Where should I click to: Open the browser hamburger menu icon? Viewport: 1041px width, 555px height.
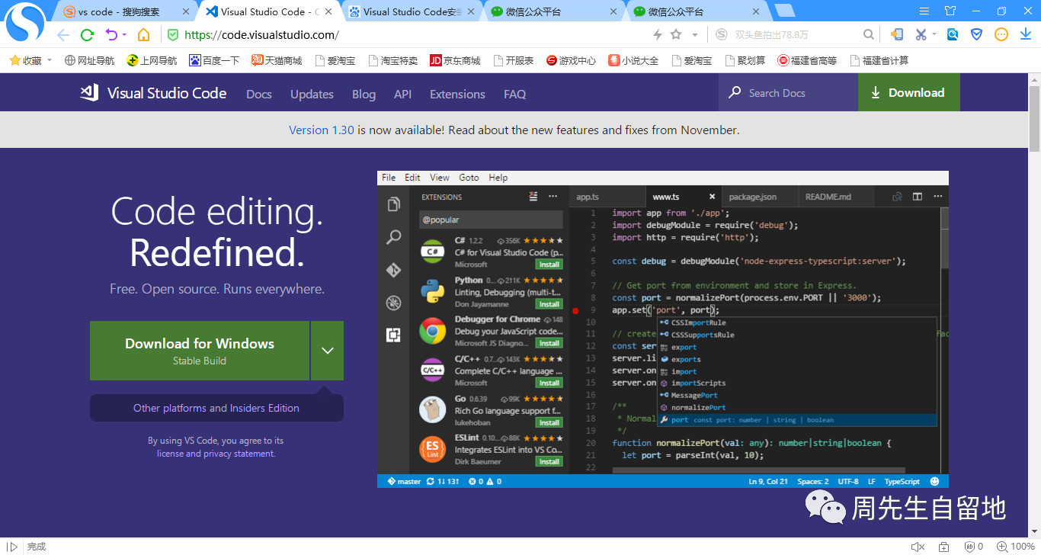point(924,11)
